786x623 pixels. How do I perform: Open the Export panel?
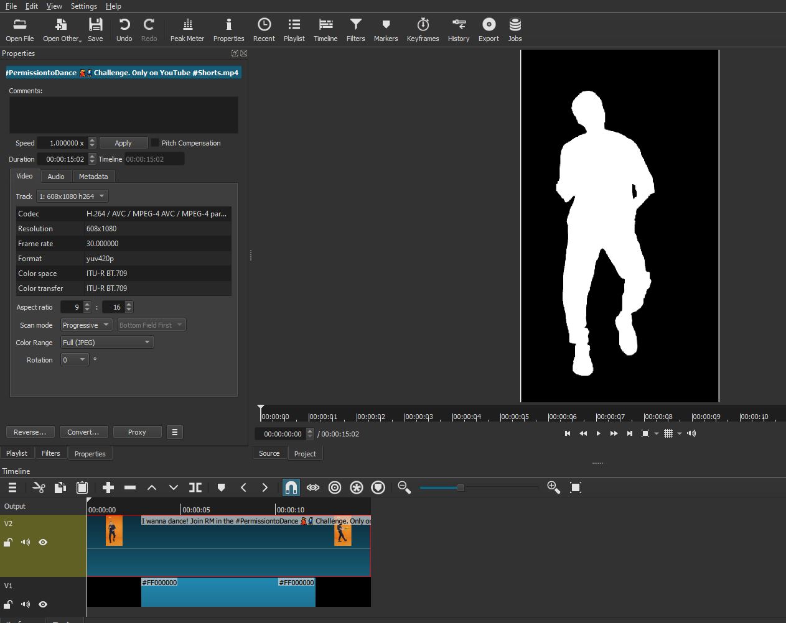489,29
